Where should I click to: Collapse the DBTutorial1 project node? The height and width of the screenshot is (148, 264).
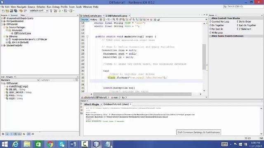tap(2, 24)
